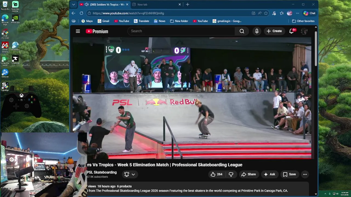Image resolution: width=351 pixels, height=197 pixels.
Task: Toggle subscription notification bell for PSL Skateboarding
Action: pos(127,174)
